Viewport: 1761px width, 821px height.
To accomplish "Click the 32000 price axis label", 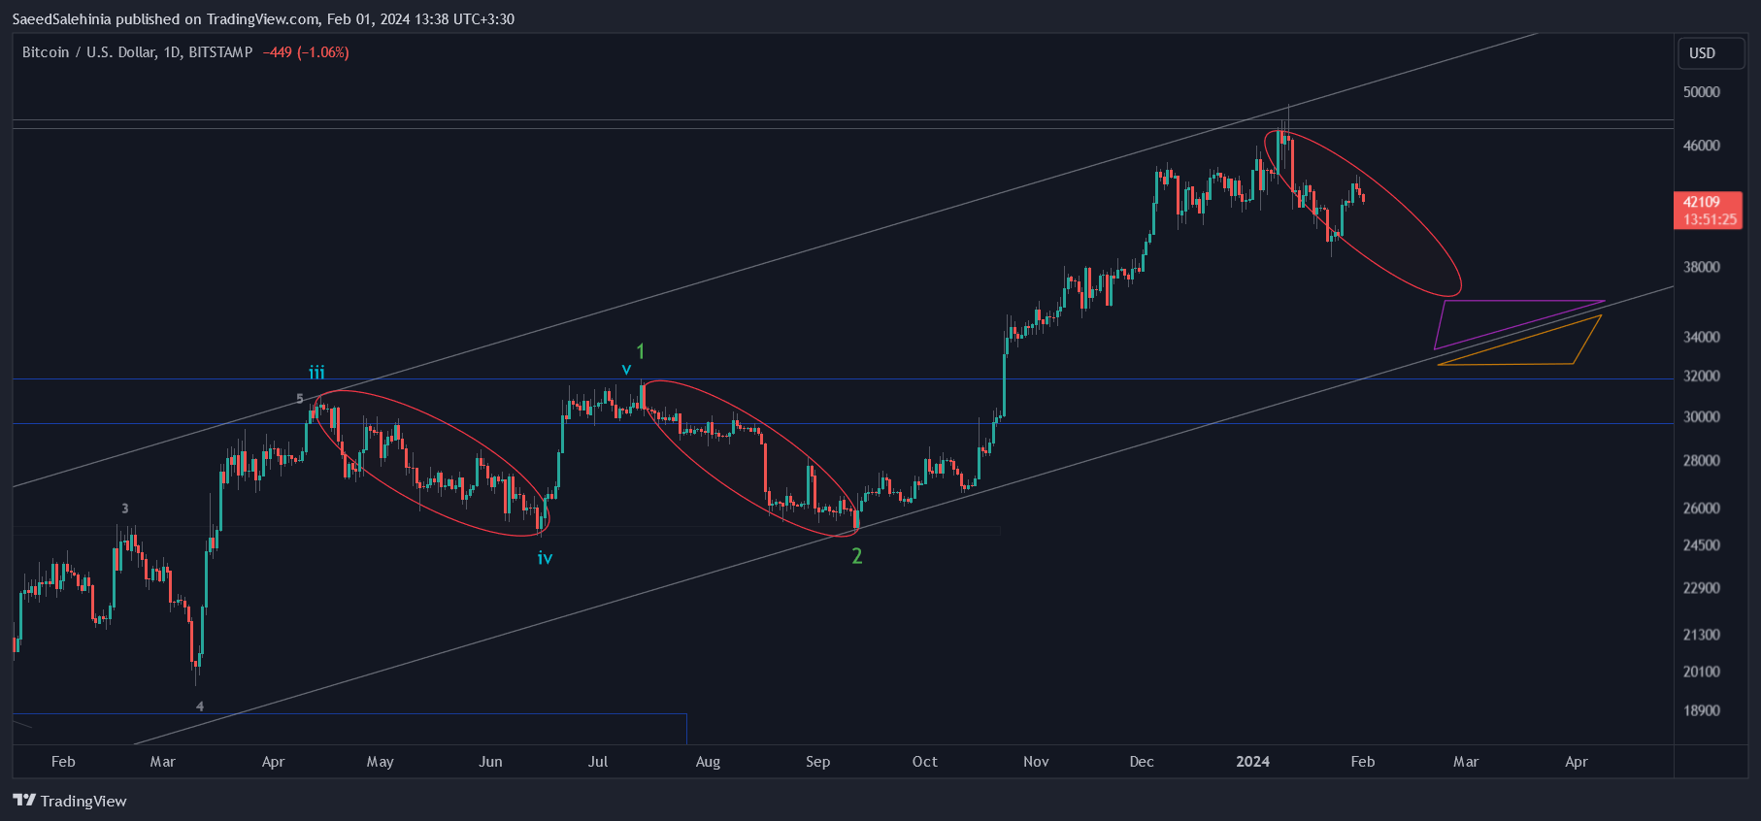I will (1701, 377).
